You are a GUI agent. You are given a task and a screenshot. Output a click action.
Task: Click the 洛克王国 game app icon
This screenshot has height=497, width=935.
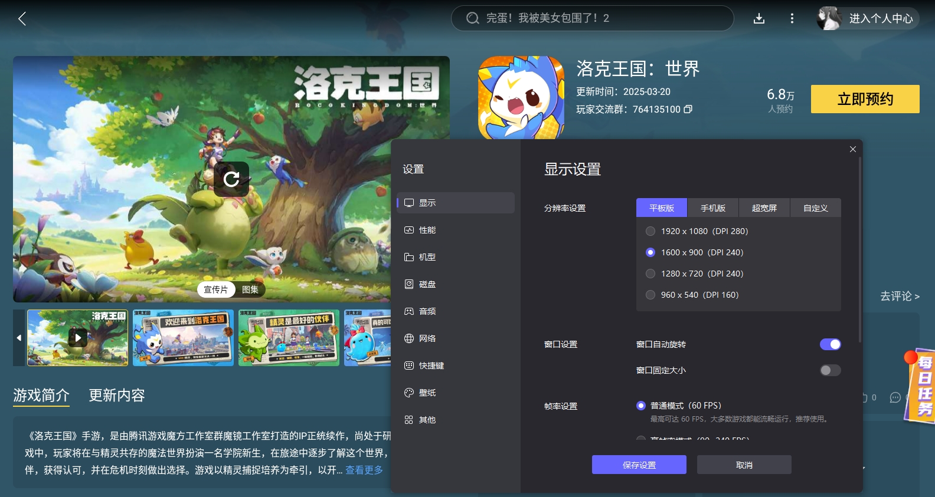coord(521,98)
